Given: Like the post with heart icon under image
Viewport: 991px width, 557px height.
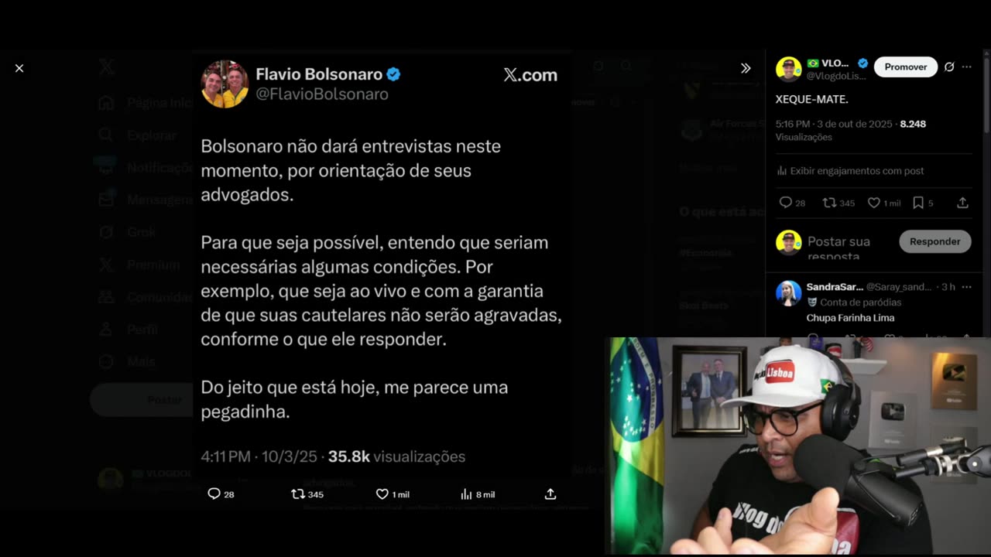Looking at the screenshot, I should click(x=382, y=494).
